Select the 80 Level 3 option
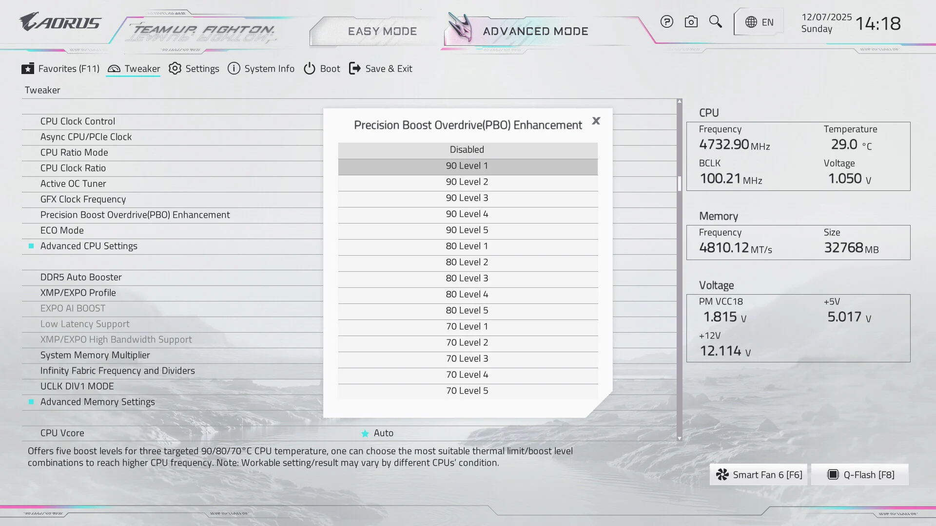This screenshot has height=526, width=936. click(x=467, y=279)
